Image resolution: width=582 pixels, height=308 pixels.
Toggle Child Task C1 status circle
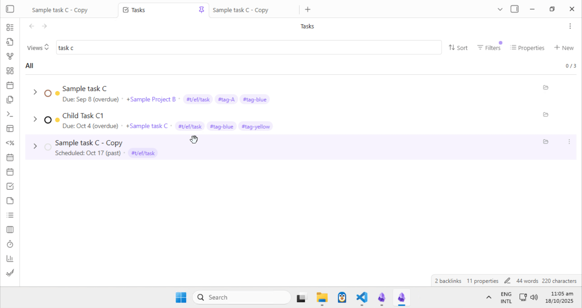(48, 120)
